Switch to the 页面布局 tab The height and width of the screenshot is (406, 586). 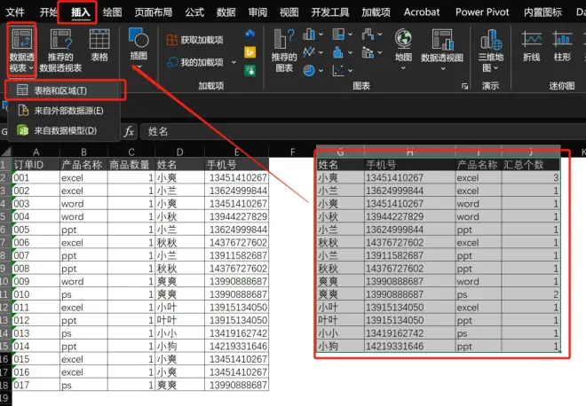(x=154, y=12)
